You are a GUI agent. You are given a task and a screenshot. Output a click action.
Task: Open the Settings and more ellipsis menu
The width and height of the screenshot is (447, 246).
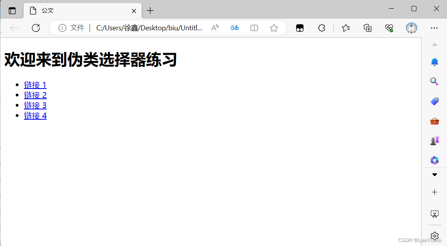pyautogui.click(x=434, y=28)
